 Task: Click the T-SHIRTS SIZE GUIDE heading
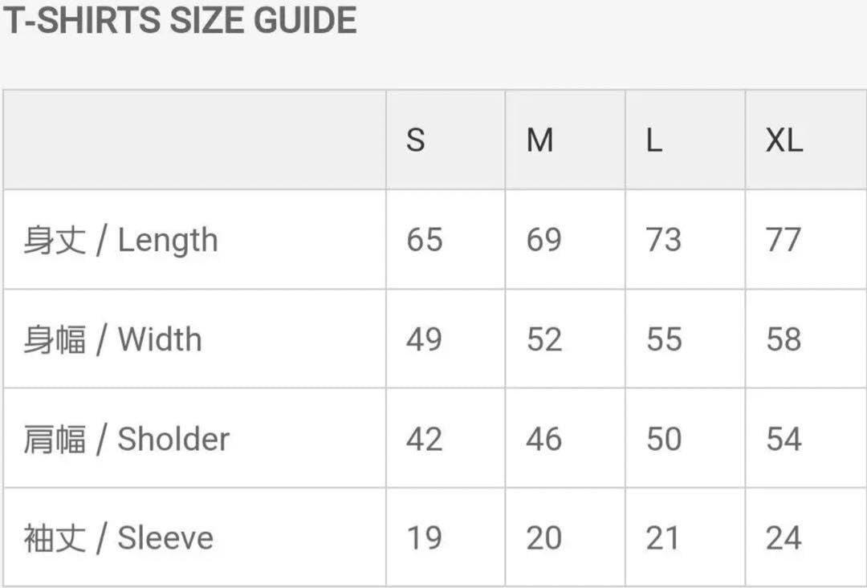179,20
